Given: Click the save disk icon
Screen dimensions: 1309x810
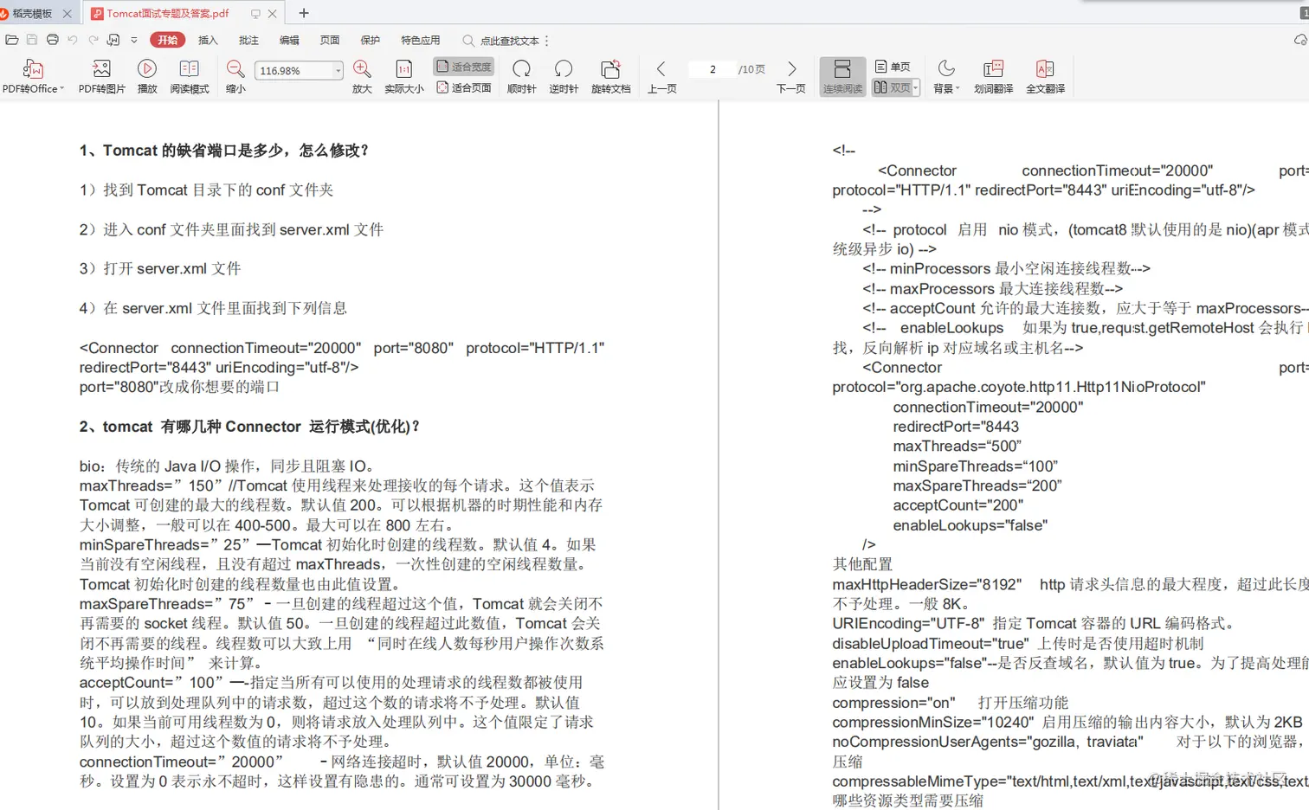Looking at the screenshot, I should tap(32, 40).
